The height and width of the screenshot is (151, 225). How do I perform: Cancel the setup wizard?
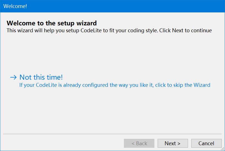point(206,143)
